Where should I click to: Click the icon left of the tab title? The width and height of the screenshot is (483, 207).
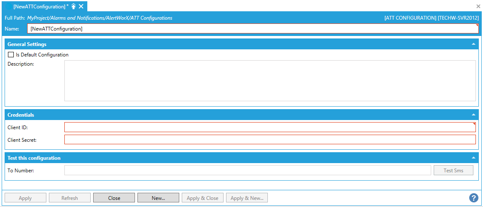(x=8, y=6)
